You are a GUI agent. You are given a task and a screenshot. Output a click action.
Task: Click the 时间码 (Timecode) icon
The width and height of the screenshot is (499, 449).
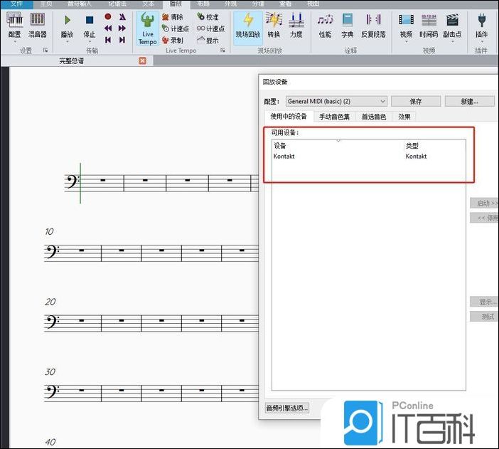pyautogui.click(x=429, y=25)
